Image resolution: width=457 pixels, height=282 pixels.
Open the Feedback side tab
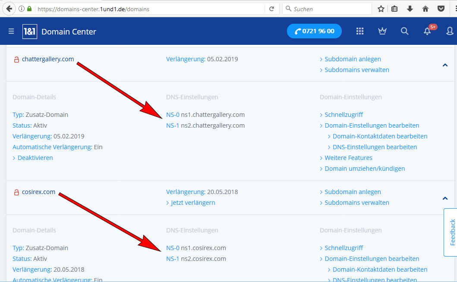[451, 232]
